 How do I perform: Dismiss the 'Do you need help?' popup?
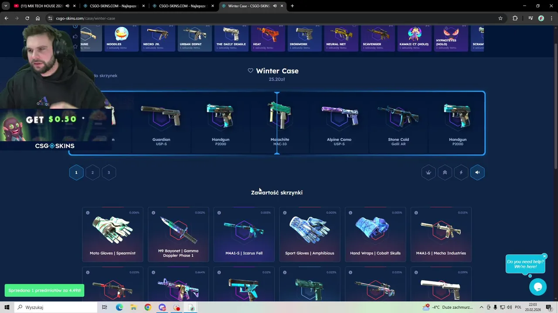544,256
